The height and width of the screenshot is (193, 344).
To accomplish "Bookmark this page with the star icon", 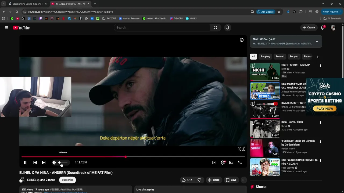I will [x=279, y=12].
